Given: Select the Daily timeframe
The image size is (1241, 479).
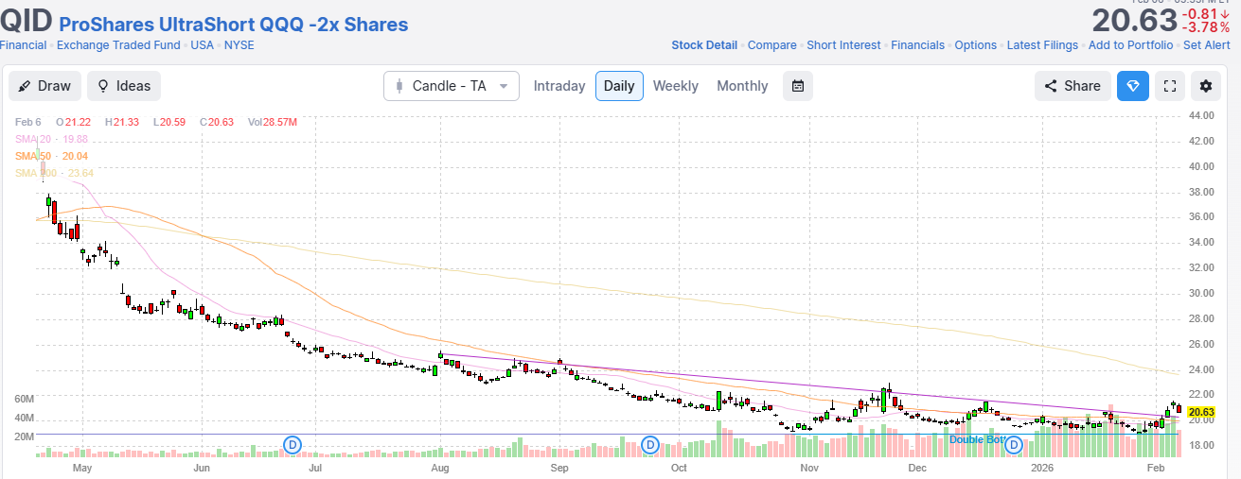Looking at the screenshot, I should click(619, 86).
